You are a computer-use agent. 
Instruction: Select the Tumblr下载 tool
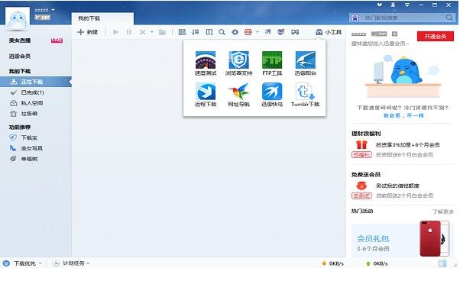point(305,95)
